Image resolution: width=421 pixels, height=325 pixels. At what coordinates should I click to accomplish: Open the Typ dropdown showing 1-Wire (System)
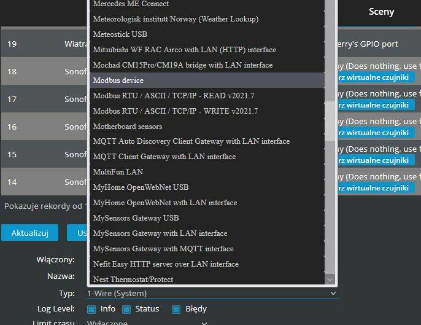(212, 293)
